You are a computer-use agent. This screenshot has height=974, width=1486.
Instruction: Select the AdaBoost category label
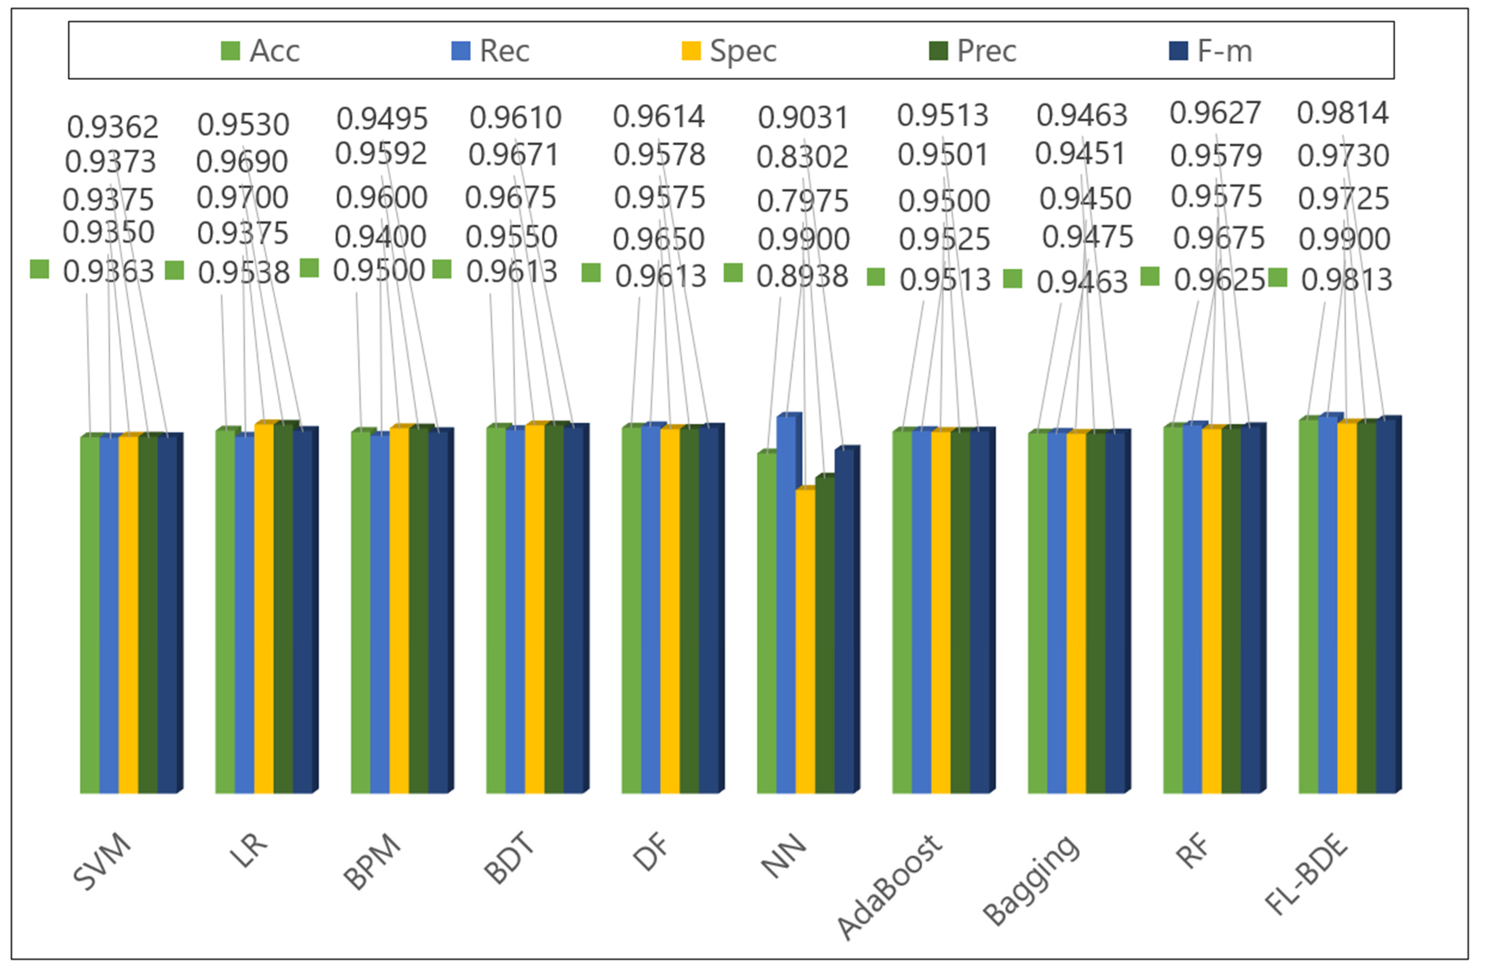point(889,886)
